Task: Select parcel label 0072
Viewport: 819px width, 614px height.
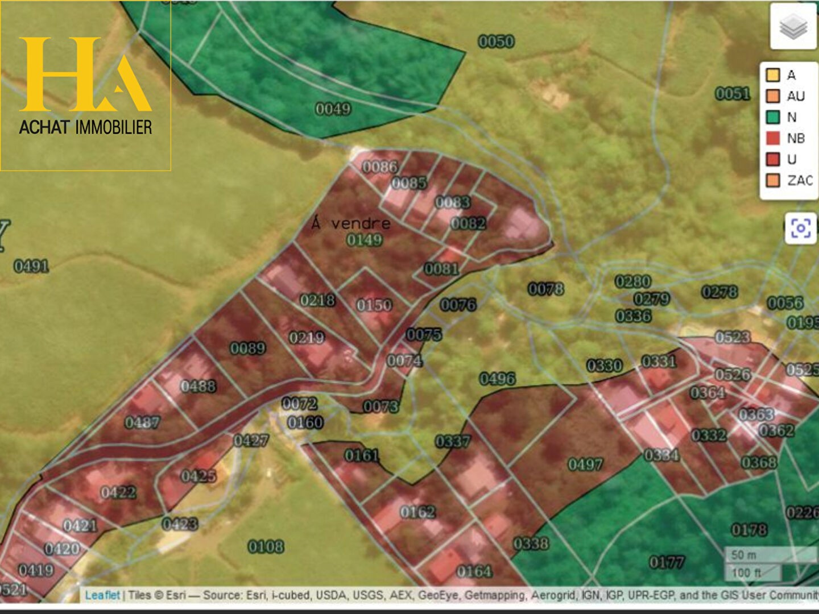Action: [x=299, y=404]
